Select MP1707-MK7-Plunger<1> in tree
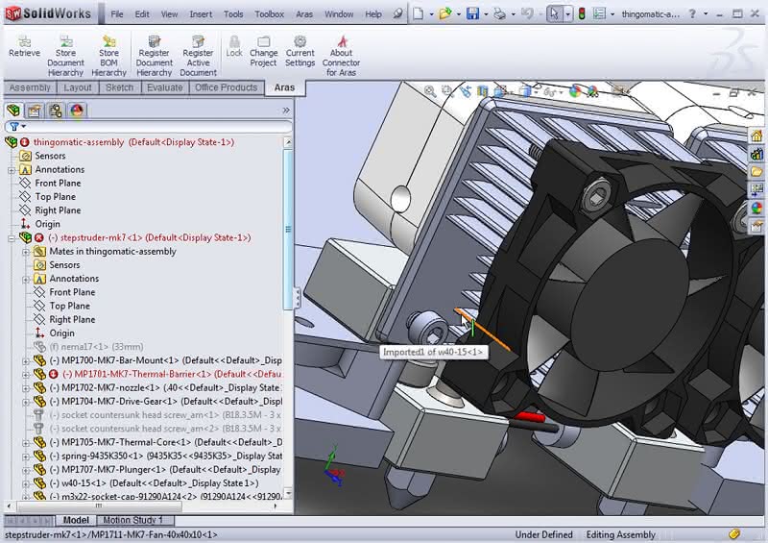The image size is (768, 543). click(x=164, y=469)
